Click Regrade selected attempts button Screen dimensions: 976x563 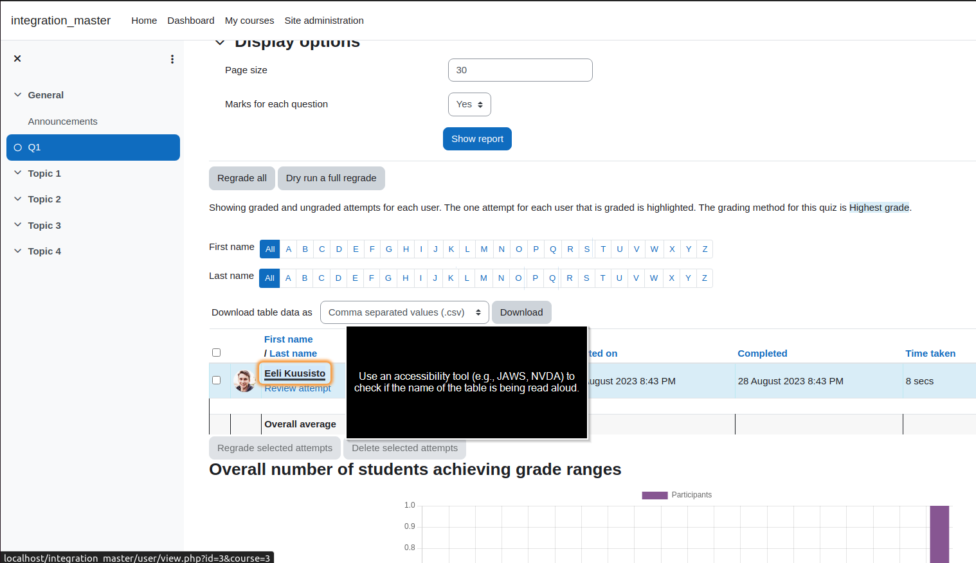pyautogui.click(x=275, y=448)
